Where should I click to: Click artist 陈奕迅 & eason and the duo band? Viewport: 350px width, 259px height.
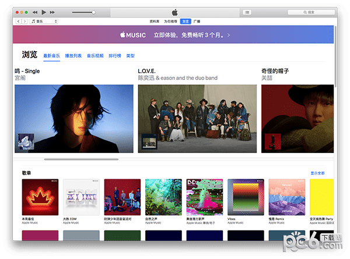pyautogui.click(x=178, y=78)
